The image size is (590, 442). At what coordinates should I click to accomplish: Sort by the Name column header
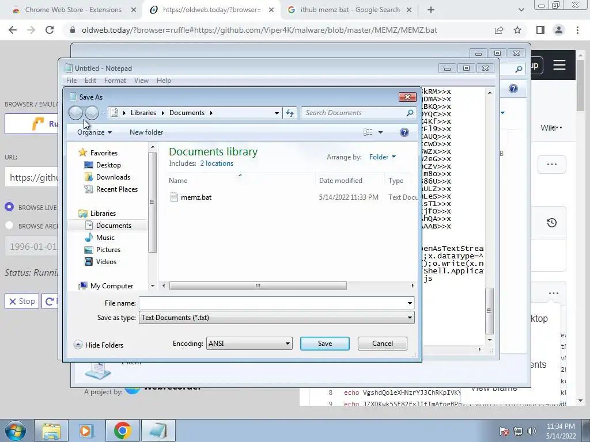coord(178,181)
